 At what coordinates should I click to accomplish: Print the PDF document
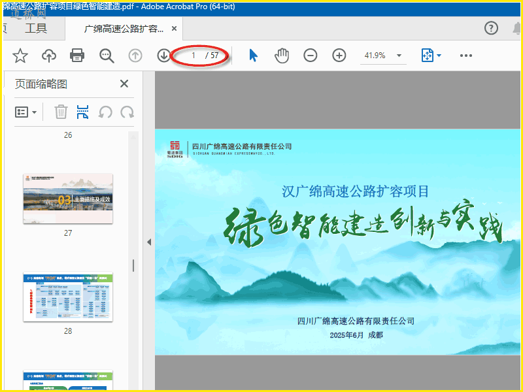[77, 56]
